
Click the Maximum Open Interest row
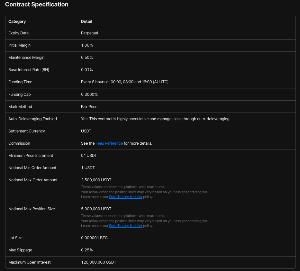click(x=29, y=262)
